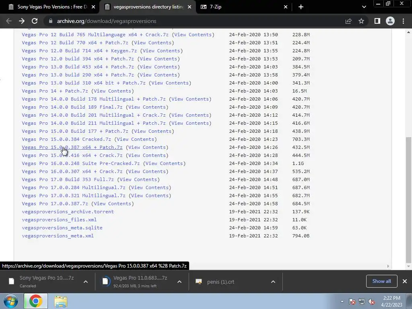Image resolution: width=412 pixels, height=309 pixels.
Task: Open vegasproversions_meta.sqlite link
Action: point(62,228)
